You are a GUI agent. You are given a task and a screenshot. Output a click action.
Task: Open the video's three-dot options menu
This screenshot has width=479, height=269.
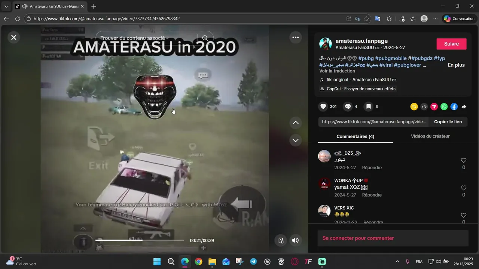click(296, 37)
